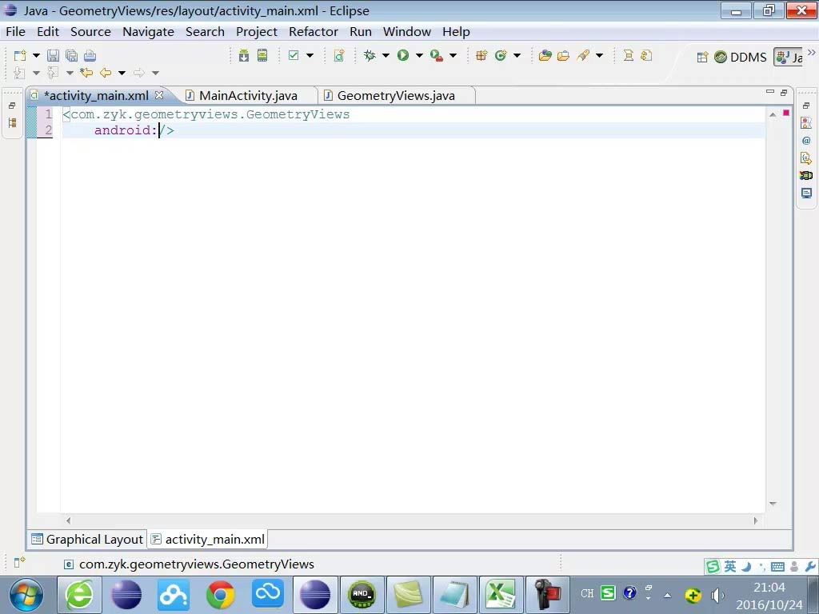
Task: Click the red error marker in overview ruler
Action: (786, 113)
